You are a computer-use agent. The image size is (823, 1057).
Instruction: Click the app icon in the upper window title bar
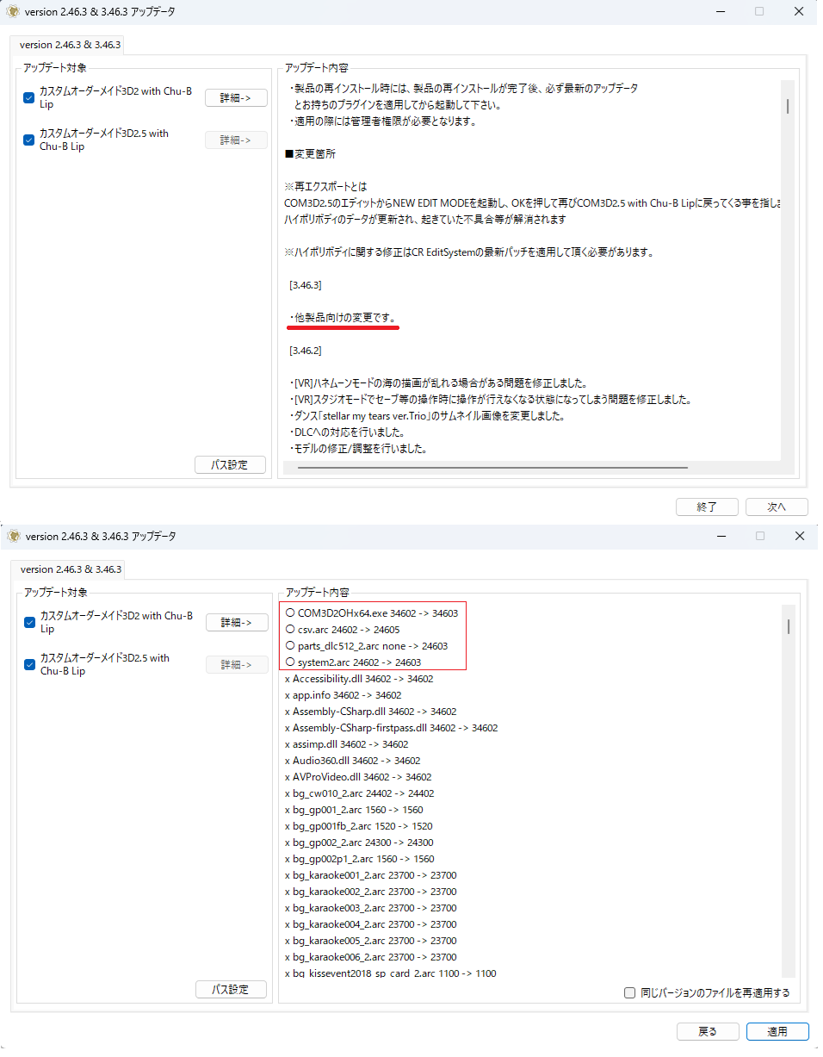13,11
